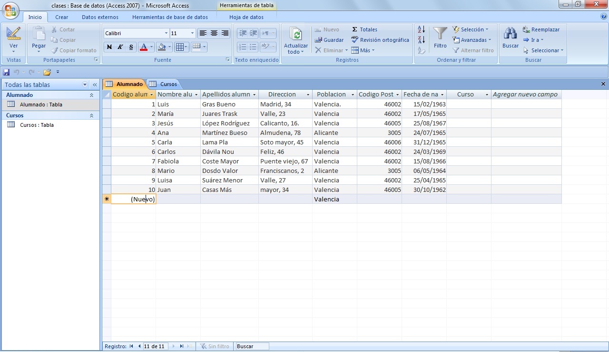
Task: Click the Totales icon
Action: tap(354, 29)
